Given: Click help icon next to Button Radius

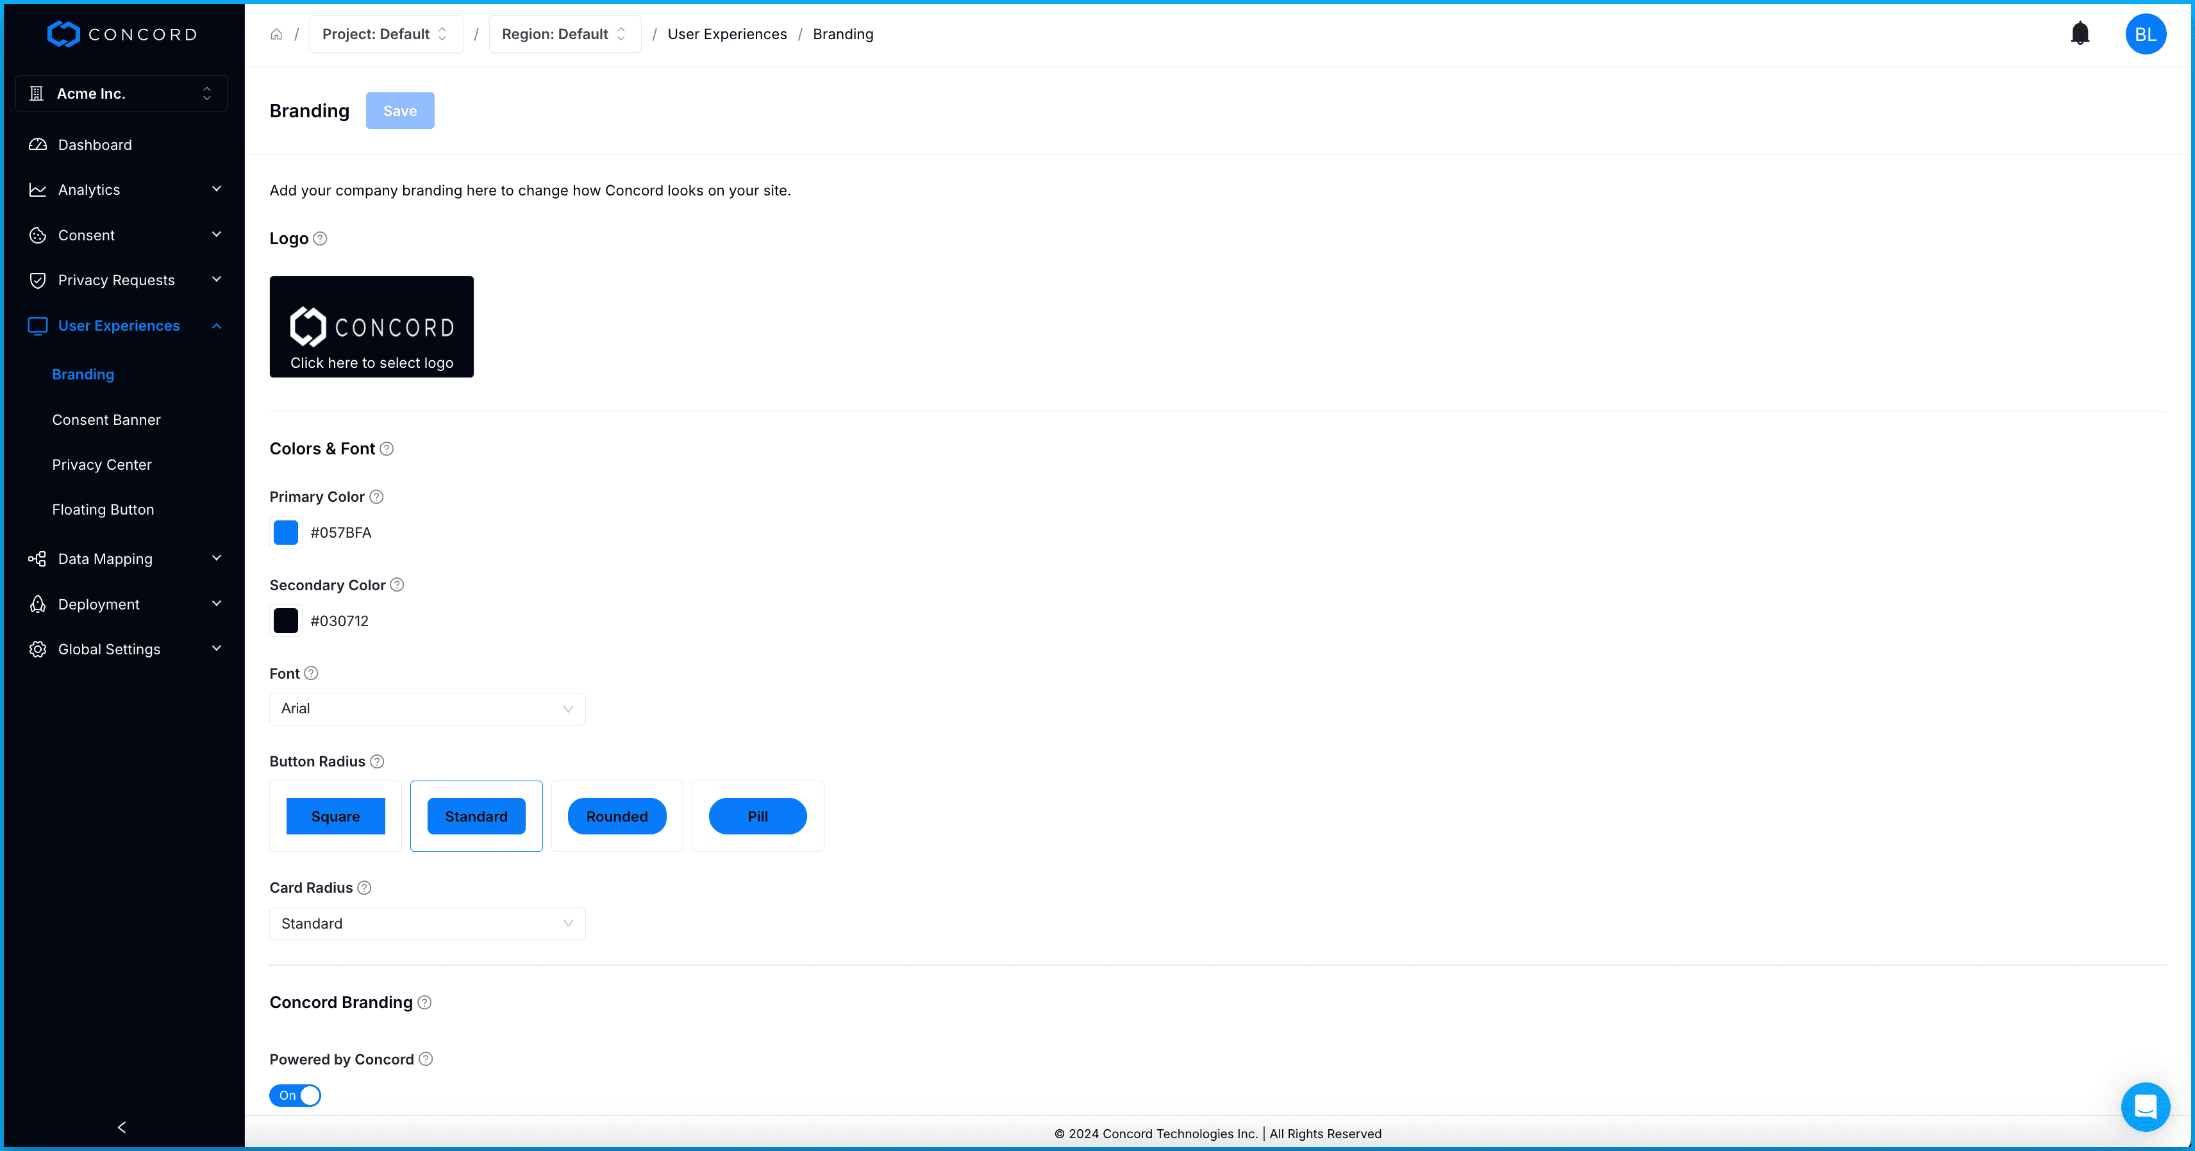Looking at the screenshot, I should click(x=378, y=761).
